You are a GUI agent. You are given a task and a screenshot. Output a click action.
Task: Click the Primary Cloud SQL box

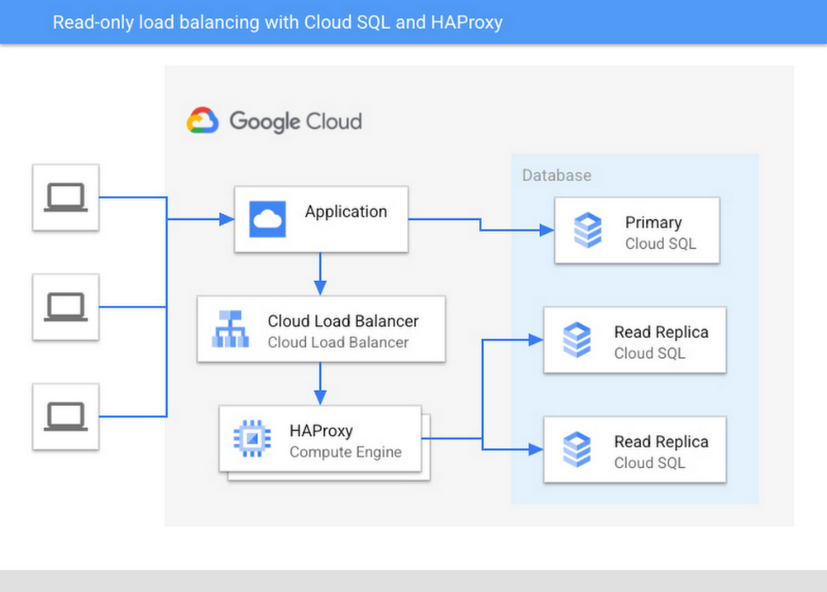point(637,230)
